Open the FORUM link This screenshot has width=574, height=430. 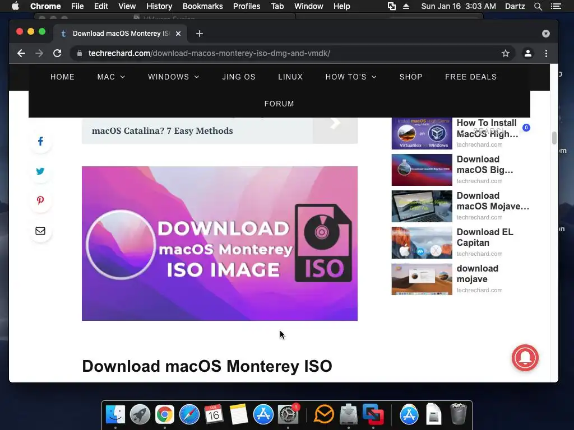(279, 104)
